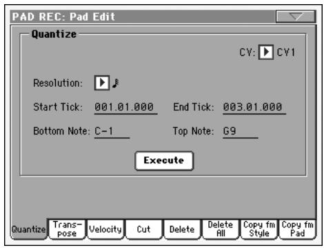Select the Top Note field G9
The width and height of the screenshot is (324, 248).
tap(241, 132)
